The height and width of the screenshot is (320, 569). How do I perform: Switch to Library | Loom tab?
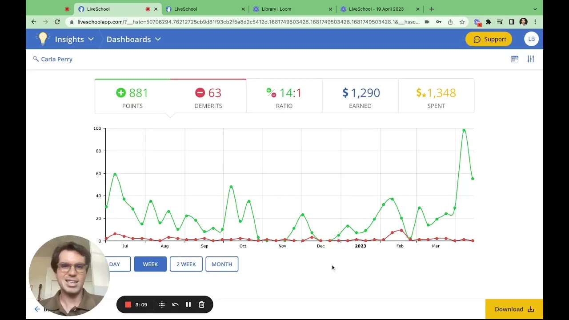click(292, 9)
